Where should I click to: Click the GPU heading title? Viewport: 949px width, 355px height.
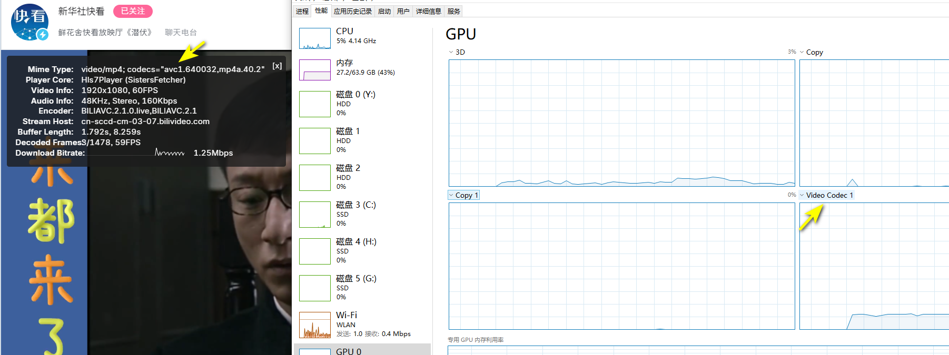(461, 34)
